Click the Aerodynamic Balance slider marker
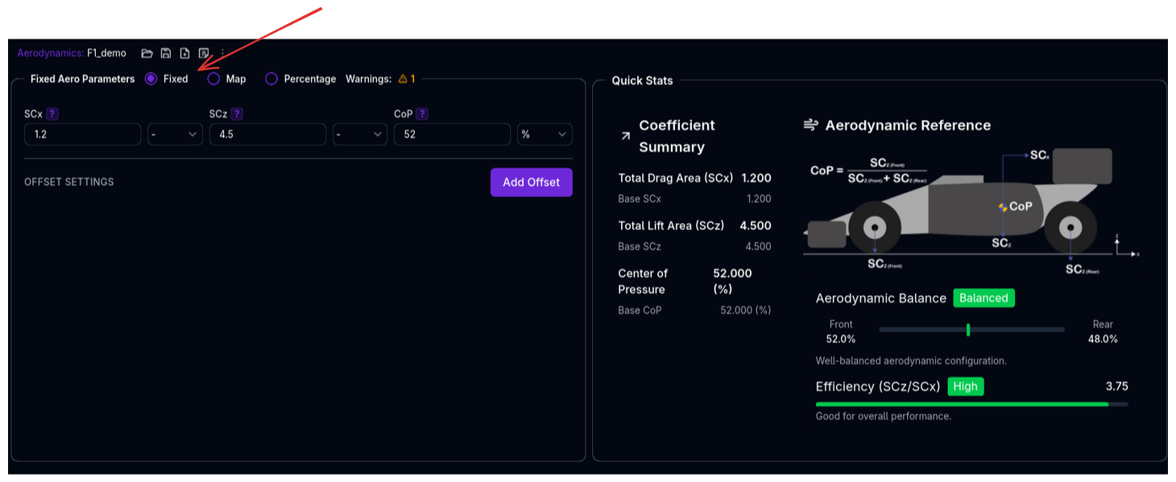The height and width of the screenshot is (482, 1176). tap(968, 329)
